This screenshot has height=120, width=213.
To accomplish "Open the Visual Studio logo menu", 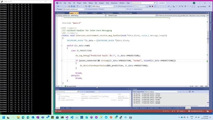I will (57, 3).
